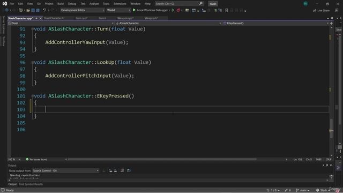This screenshot has height=193, width=343.
Task: Click the editor horizontal scrollbar
Action: (162, 159)
